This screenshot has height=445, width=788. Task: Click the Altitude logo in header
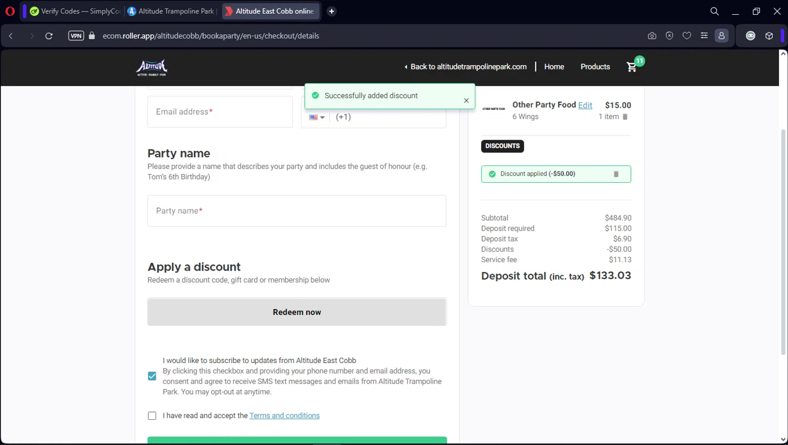point(152,68)
